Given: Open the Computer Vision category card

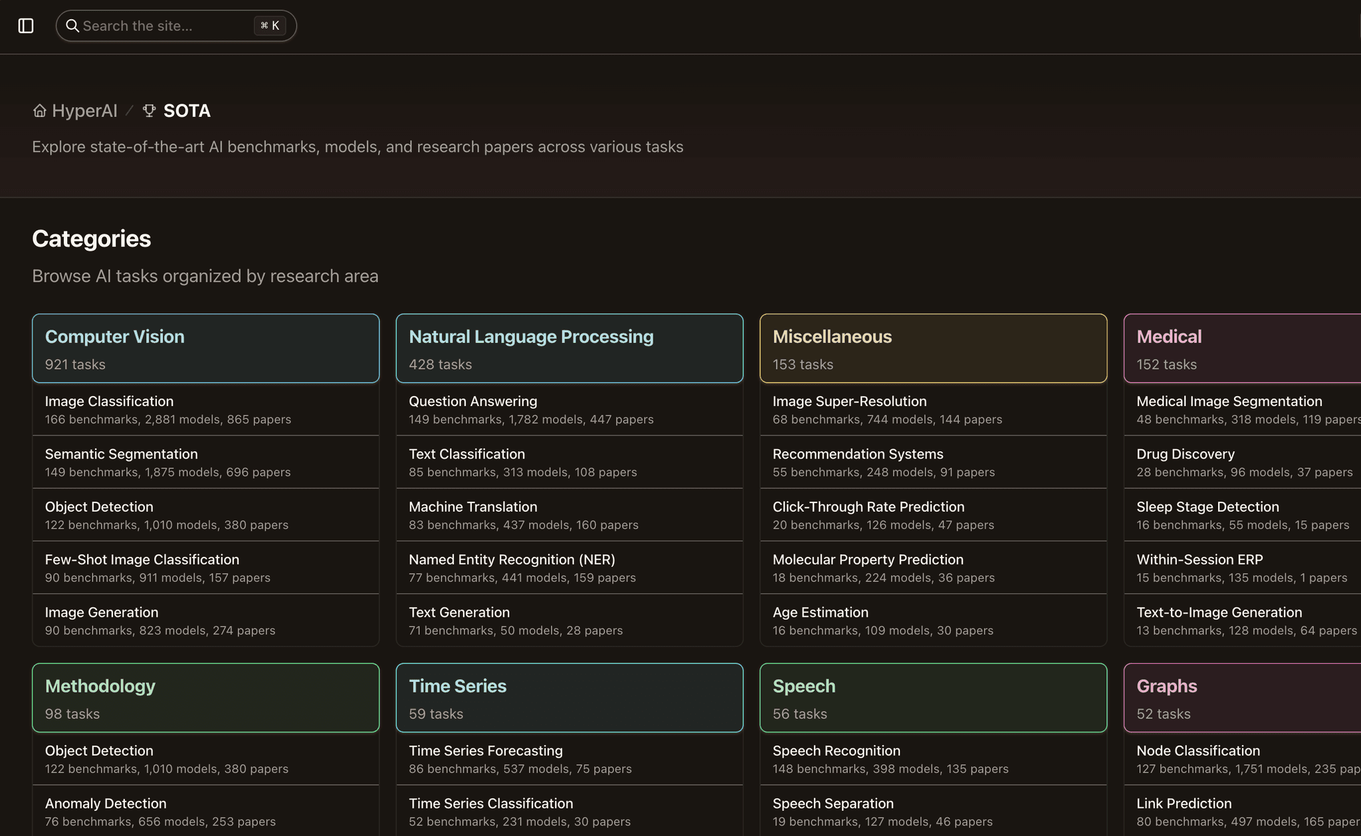Looking at the screenshot, I should point(205,348).
